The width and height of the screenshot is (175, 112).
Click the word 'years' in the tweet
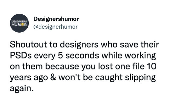(x=21, y=78)
